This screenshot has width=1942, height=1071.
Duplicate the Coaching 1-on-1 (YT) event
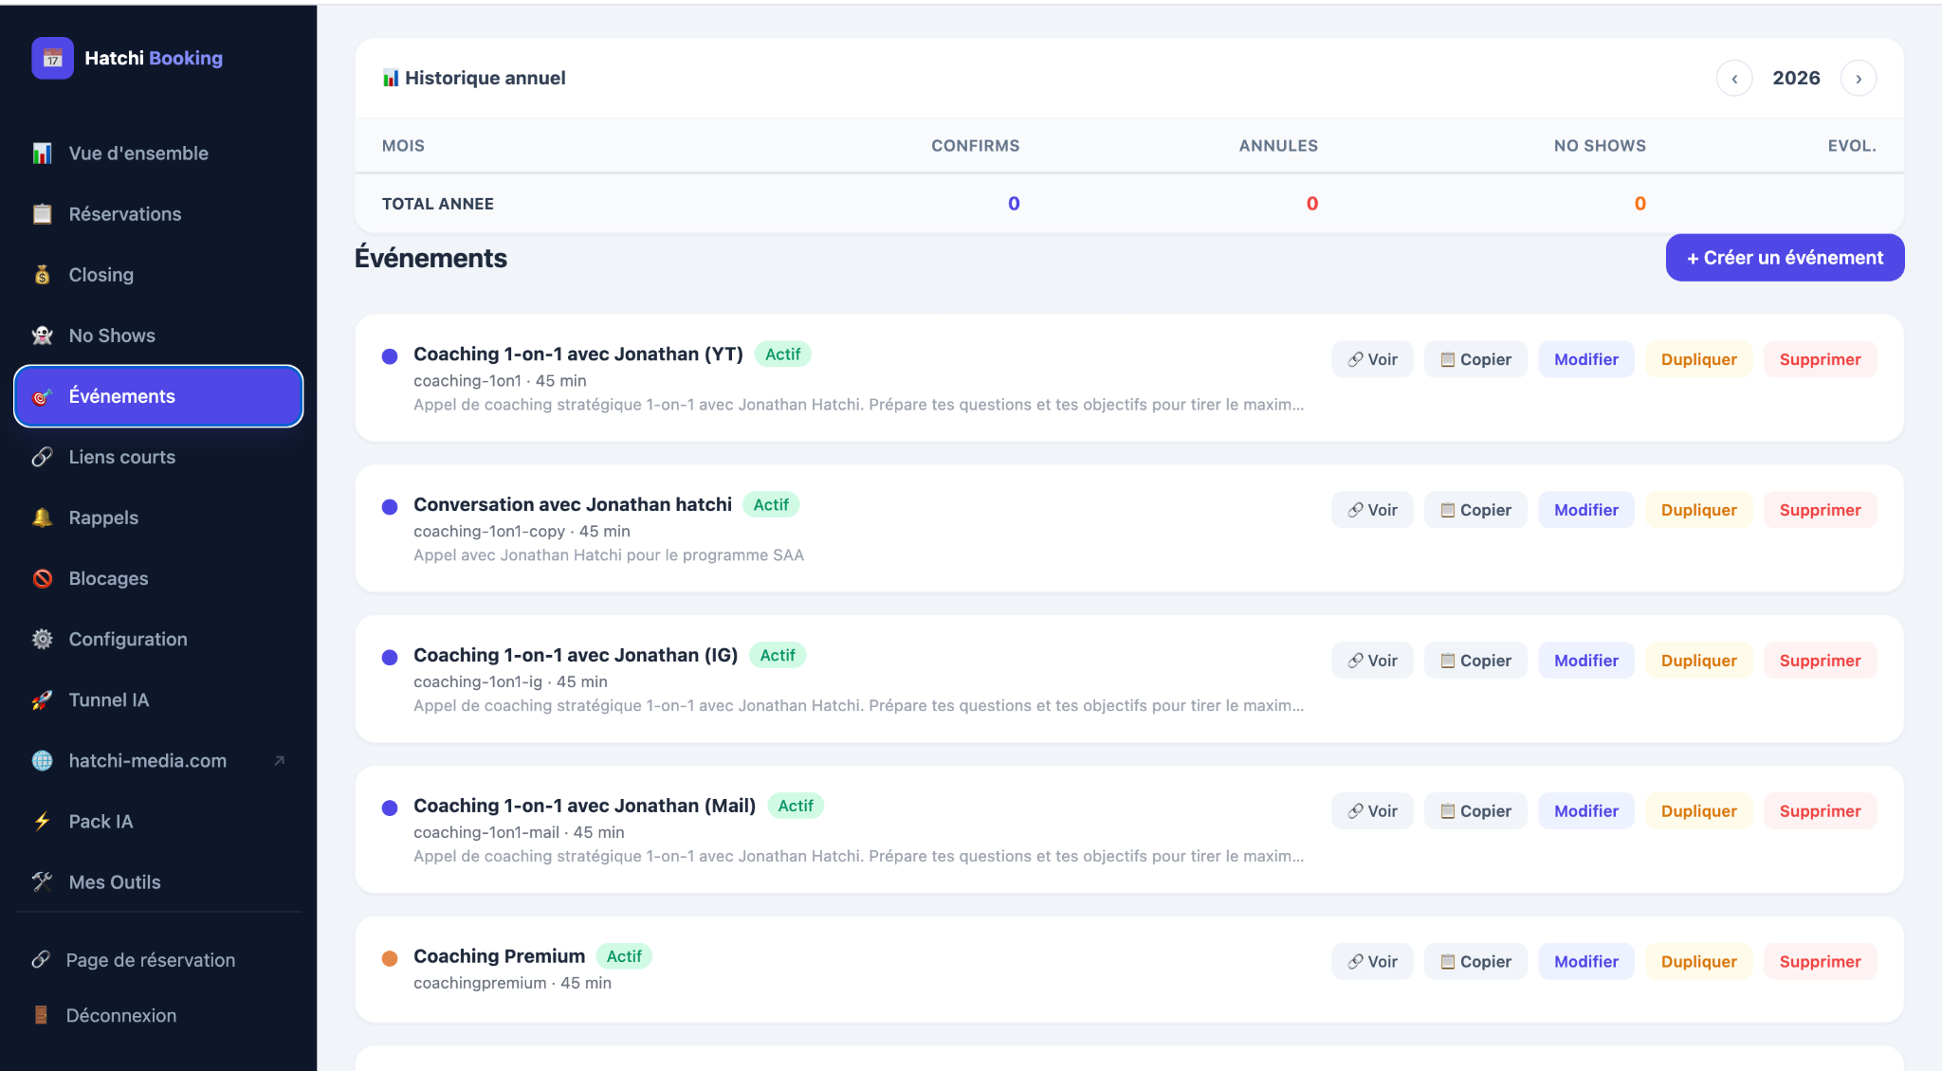(1698, 359)
